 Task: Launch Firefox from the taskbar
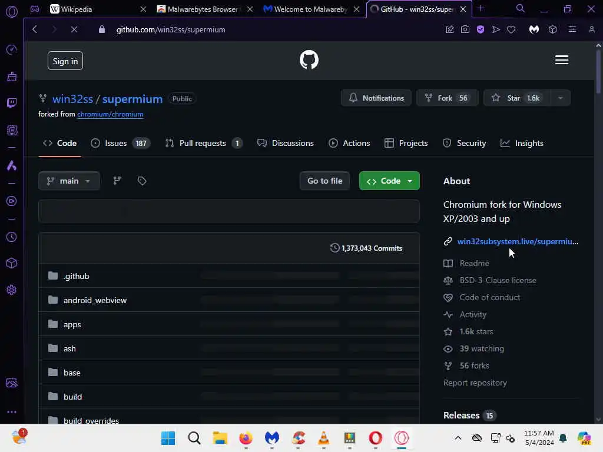pos(246,438)
